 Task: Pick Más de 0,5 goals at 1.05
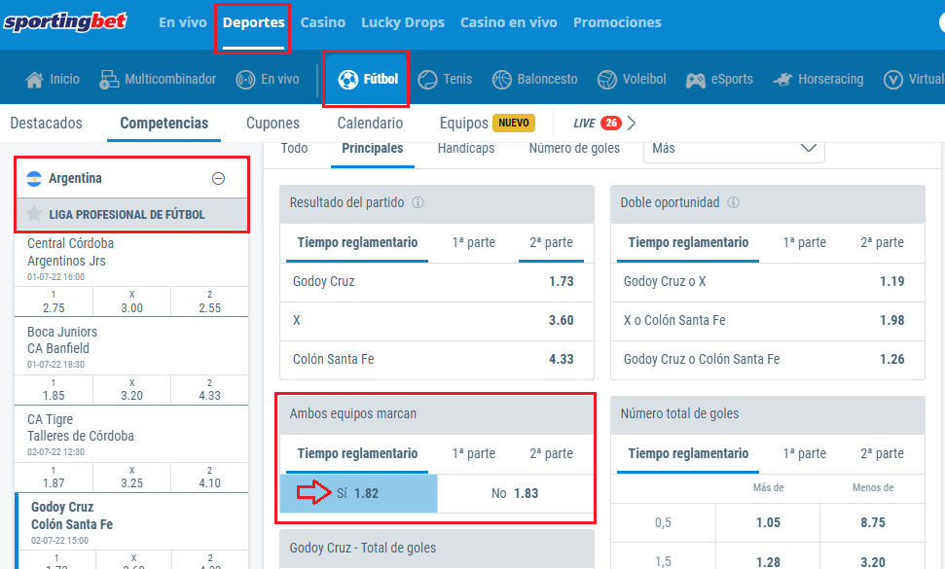tap(768, 522)
